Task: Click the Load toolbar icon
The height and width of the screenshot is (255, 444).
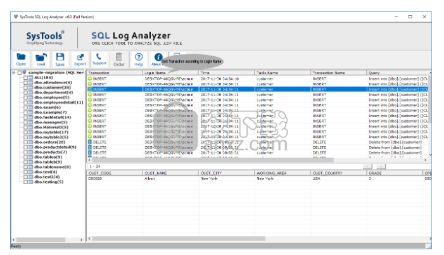Action: 41,59
